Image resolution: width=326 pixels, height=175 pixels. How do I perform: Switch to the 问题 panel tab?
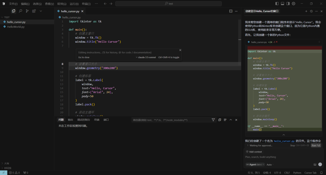coord(61,120)
